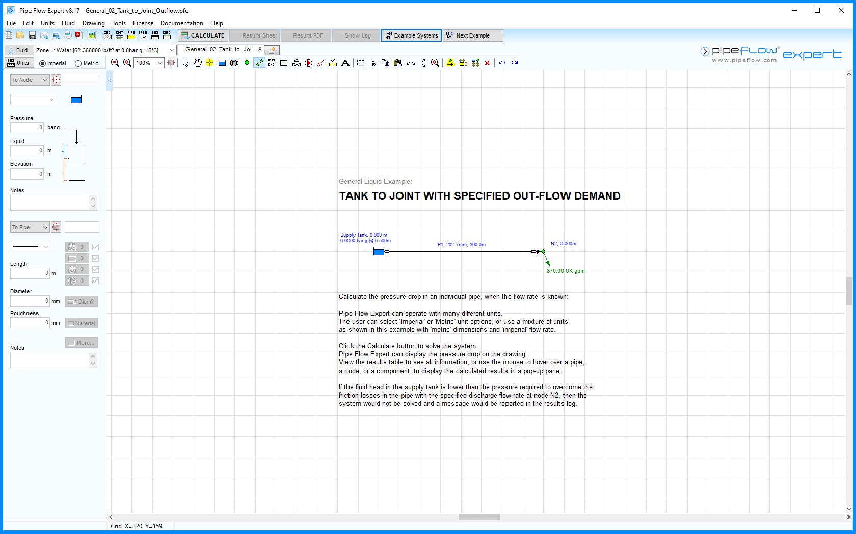Undo the last action
The height and width of the screenshot is (534, 856).
point(502,63)
